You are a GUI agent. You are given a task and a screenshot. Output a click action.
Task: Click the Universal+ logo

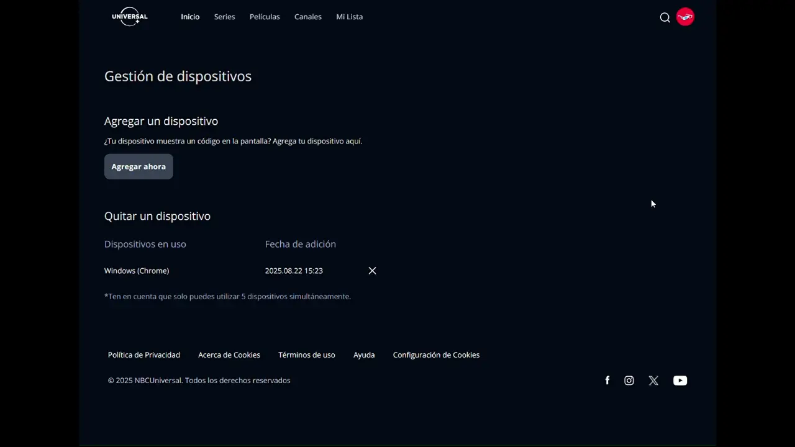click(x=130, y=17)
